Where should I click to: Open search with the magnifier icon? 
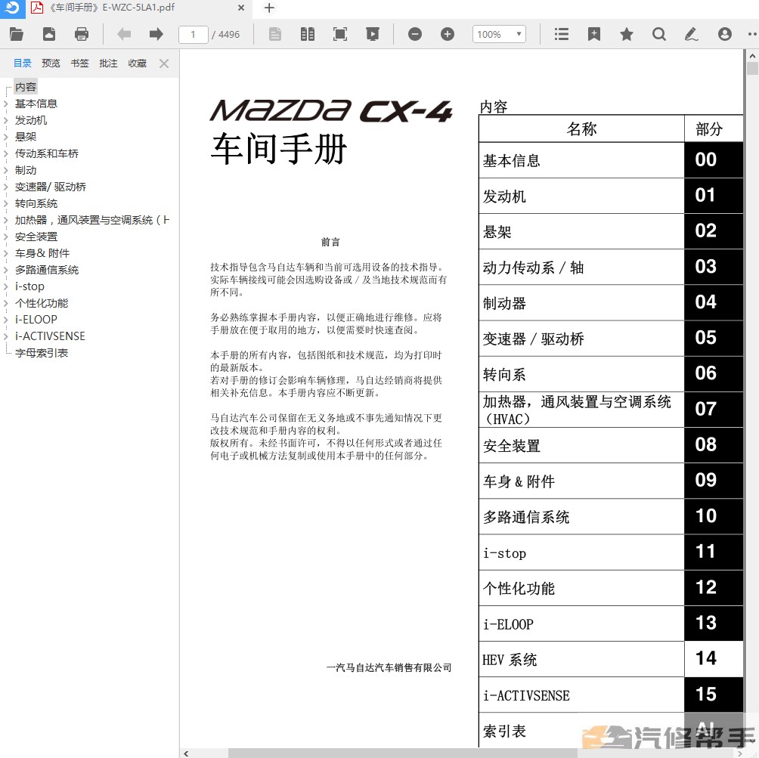click(x=658, y=34)
